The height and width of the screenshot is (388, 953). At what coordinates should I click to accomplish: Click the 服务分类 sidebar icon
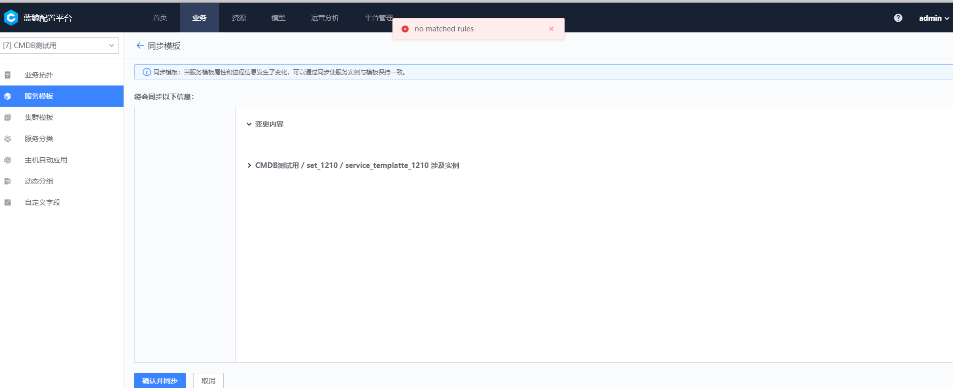8,139
